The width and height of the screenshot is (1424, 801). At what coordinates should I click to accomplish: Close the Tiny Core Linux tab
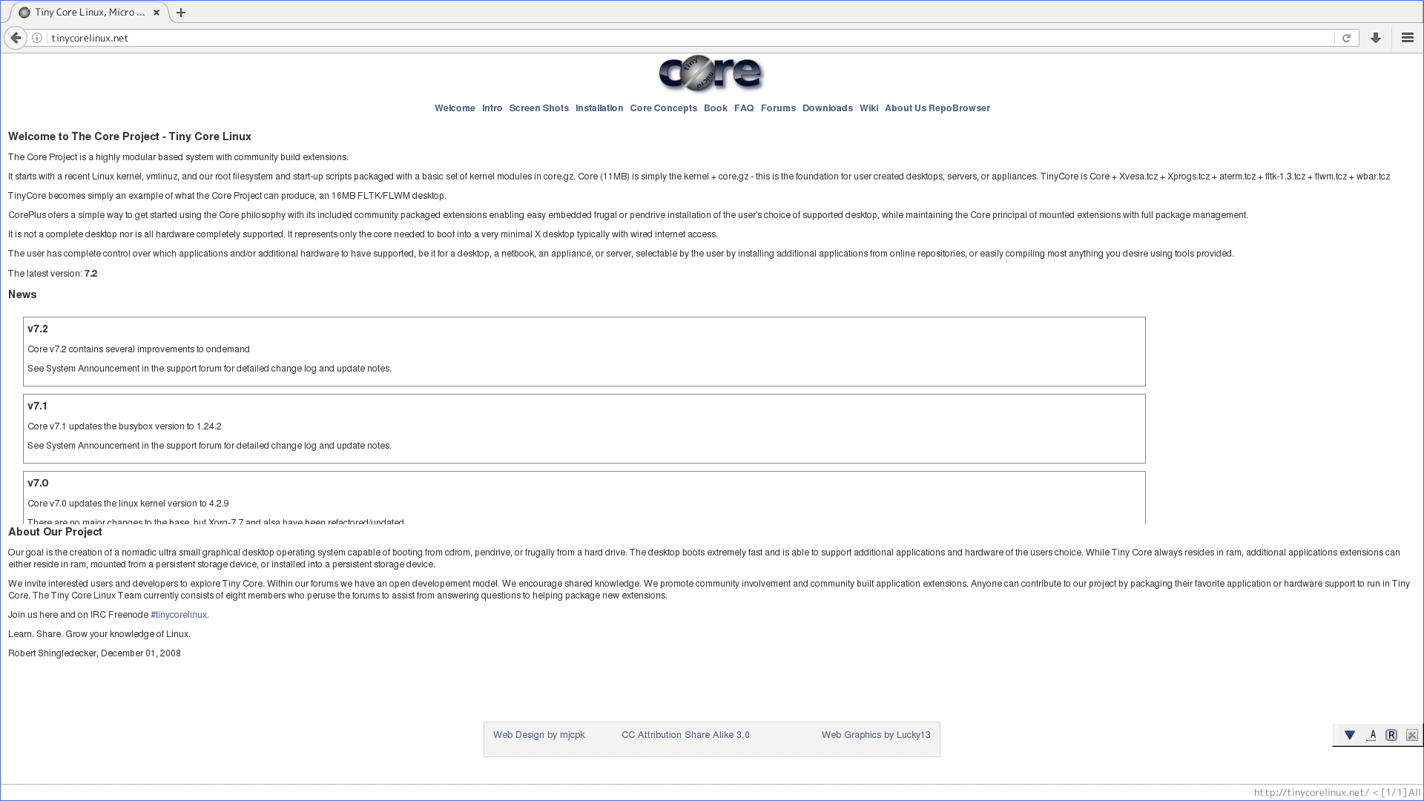(156, 13)
